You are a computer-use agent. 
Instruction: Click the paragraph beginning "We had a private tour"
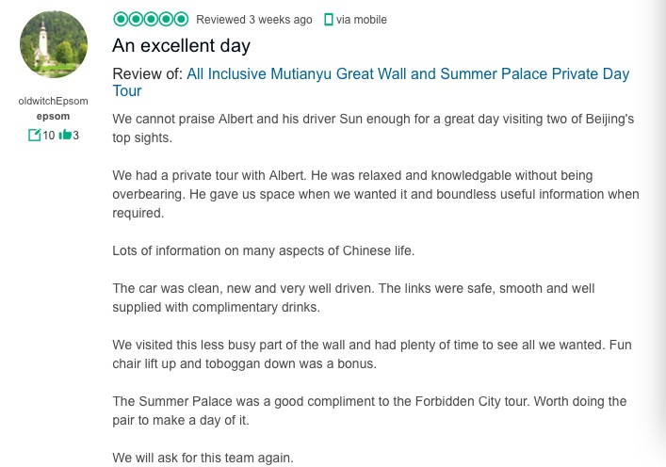(x=374, y=194)
